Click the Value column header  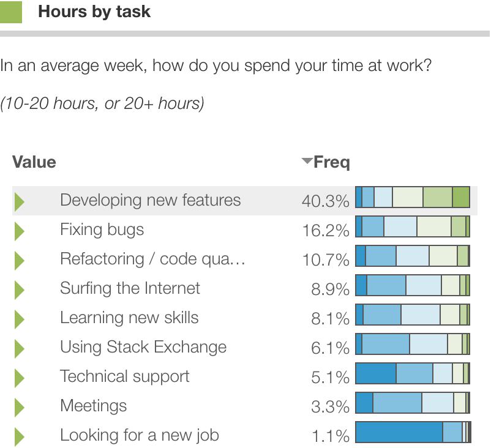click(34, 162)
